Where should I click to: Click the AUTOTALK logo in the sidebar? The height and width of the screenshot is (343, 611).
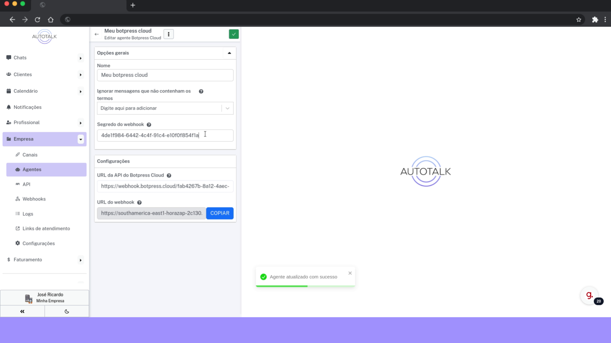tap(45, 37)
